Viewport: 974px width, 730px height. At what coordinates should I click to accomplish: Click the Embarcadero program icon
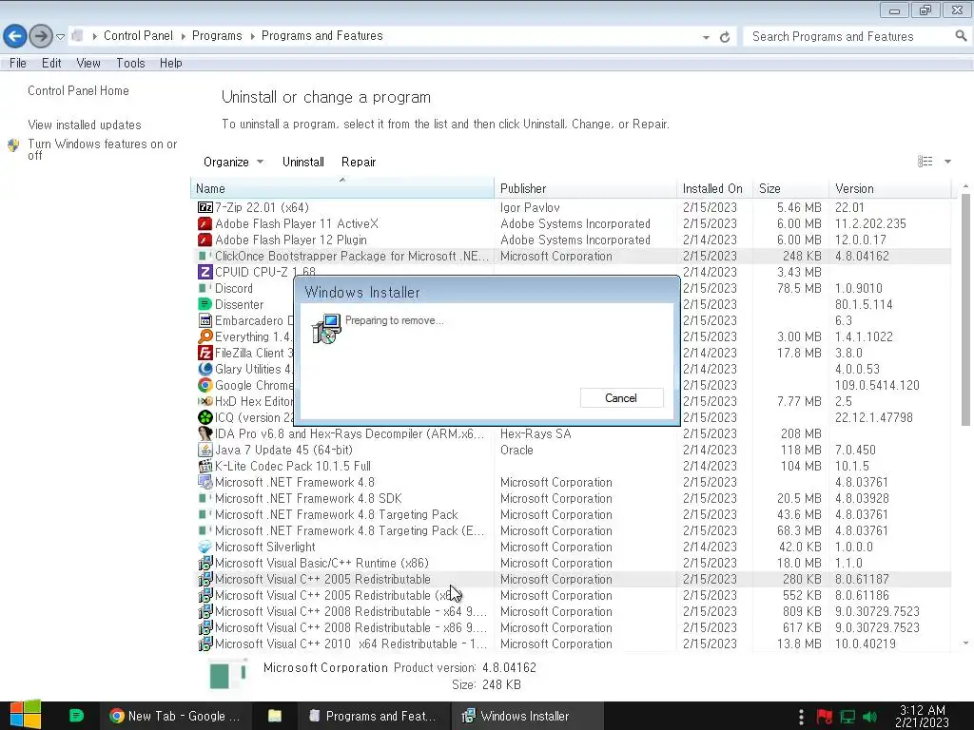click(x=205, y=320)
